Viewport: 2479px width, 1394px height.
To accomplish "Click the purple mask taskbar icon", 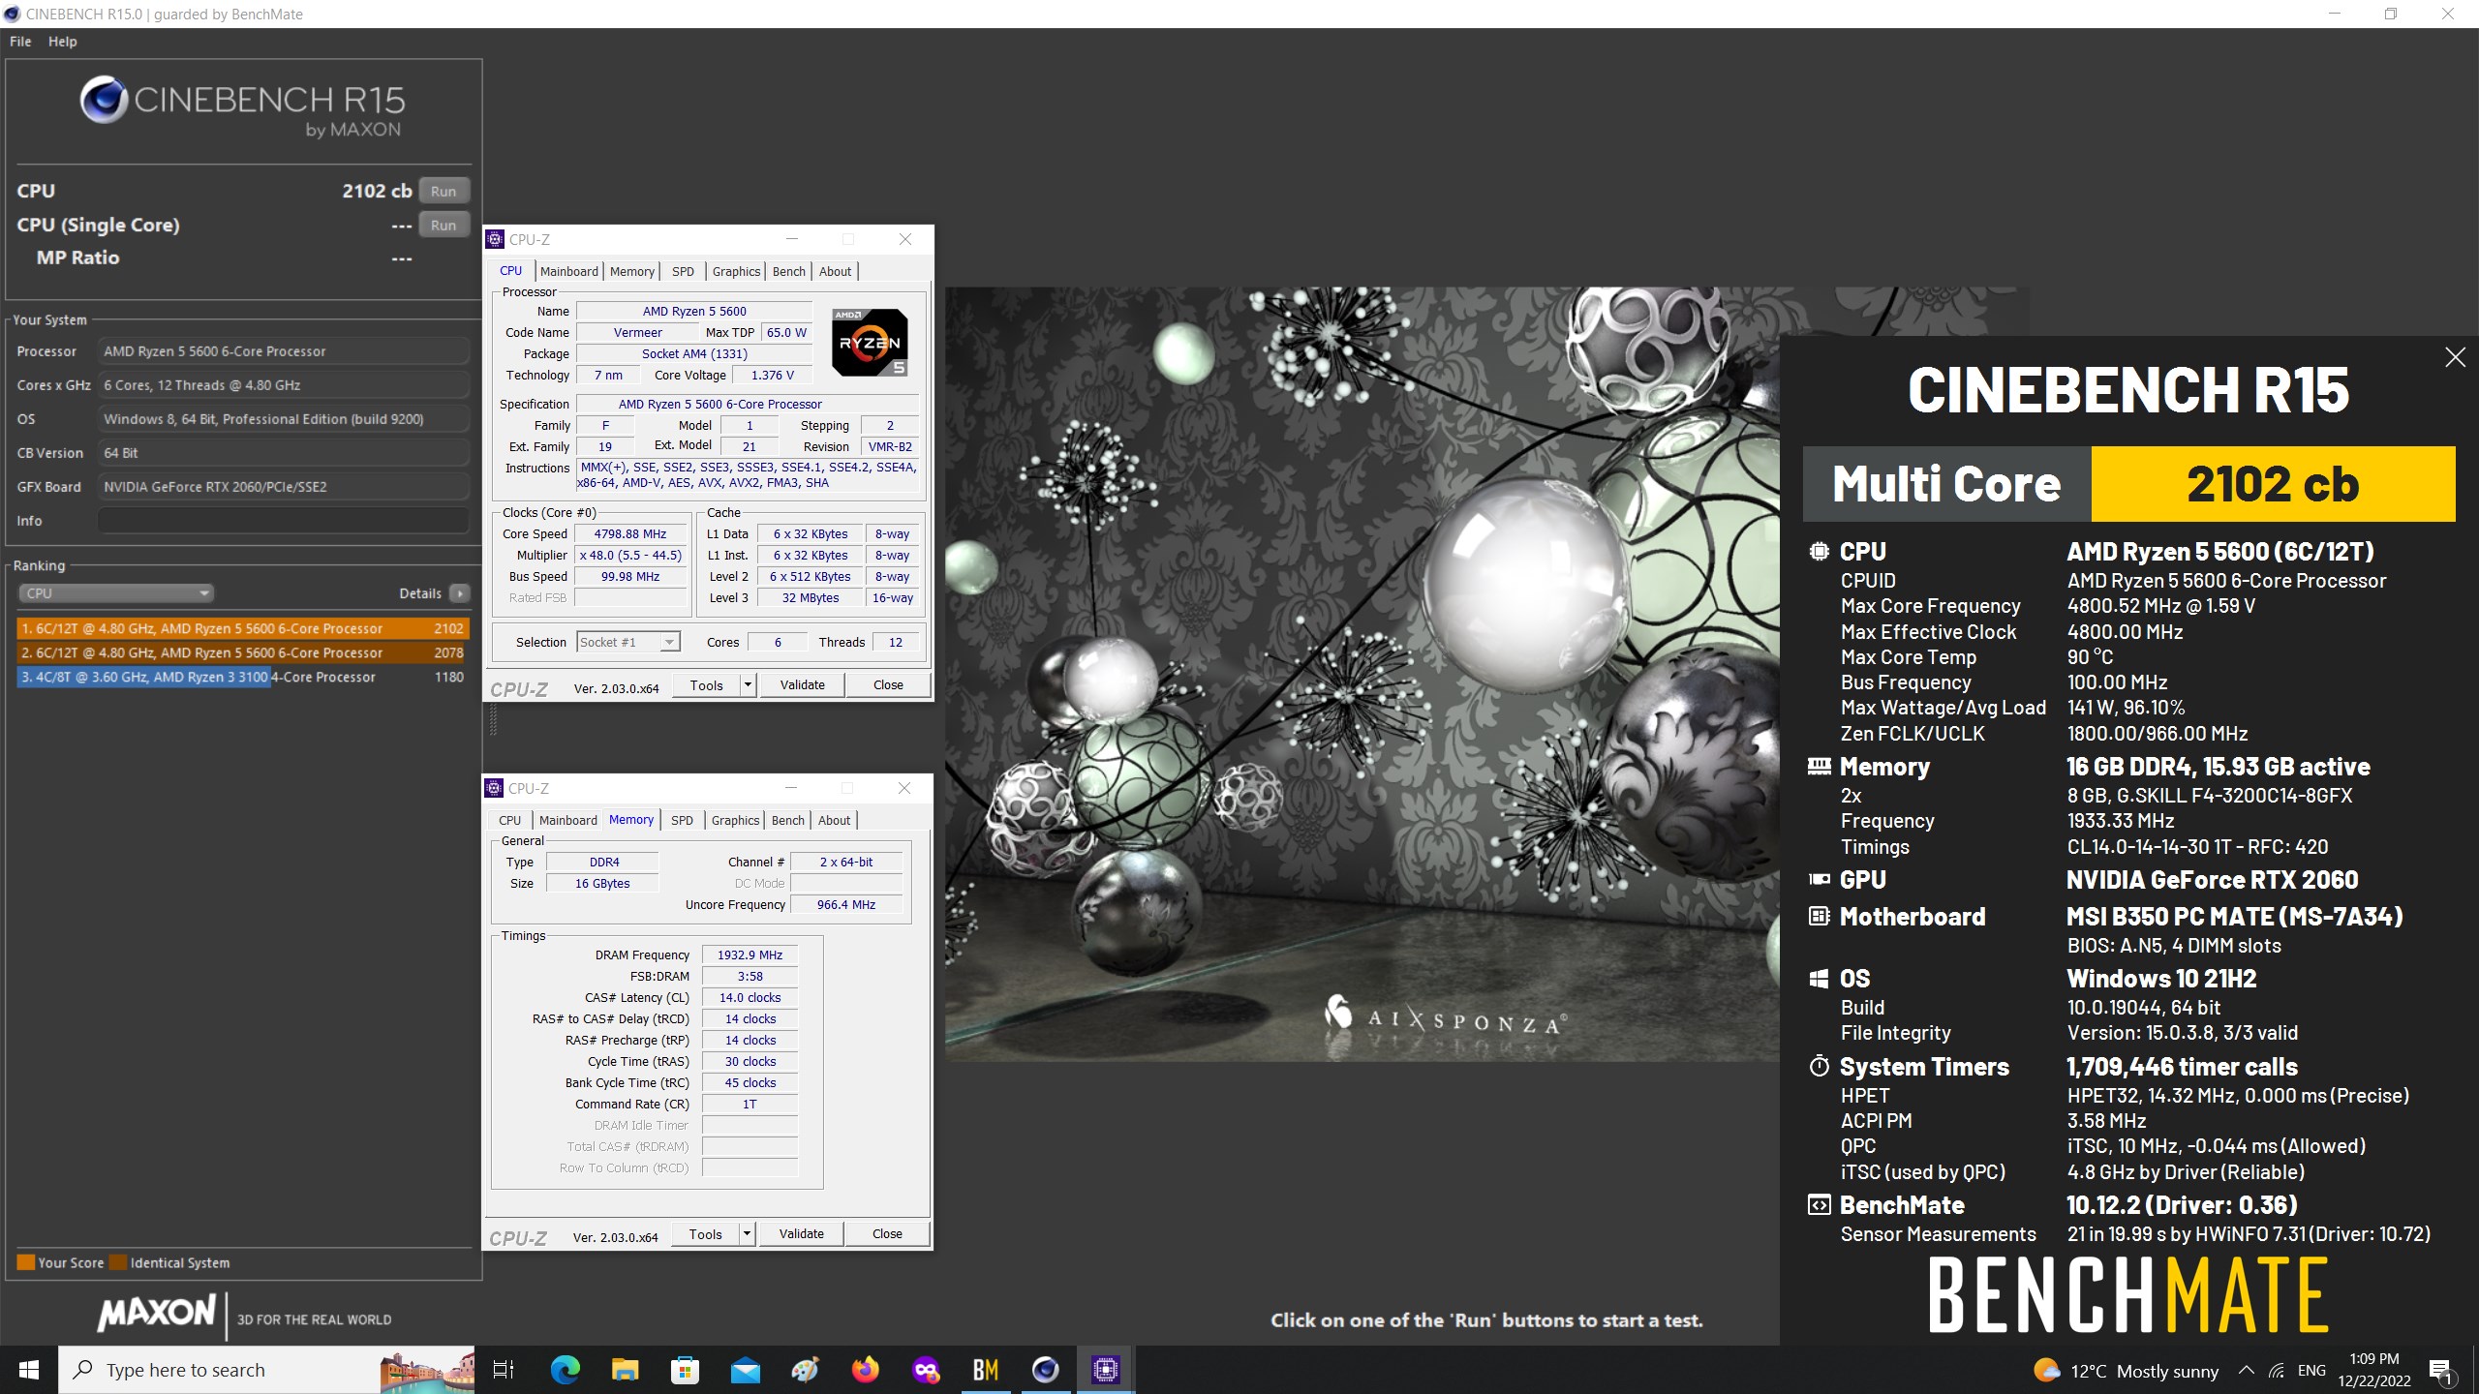I will [926, 1370].
